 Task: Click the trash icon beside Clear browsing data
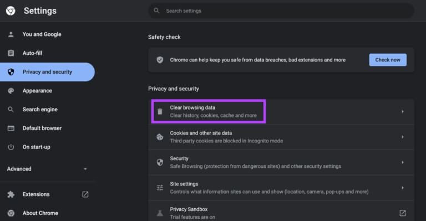160,111
